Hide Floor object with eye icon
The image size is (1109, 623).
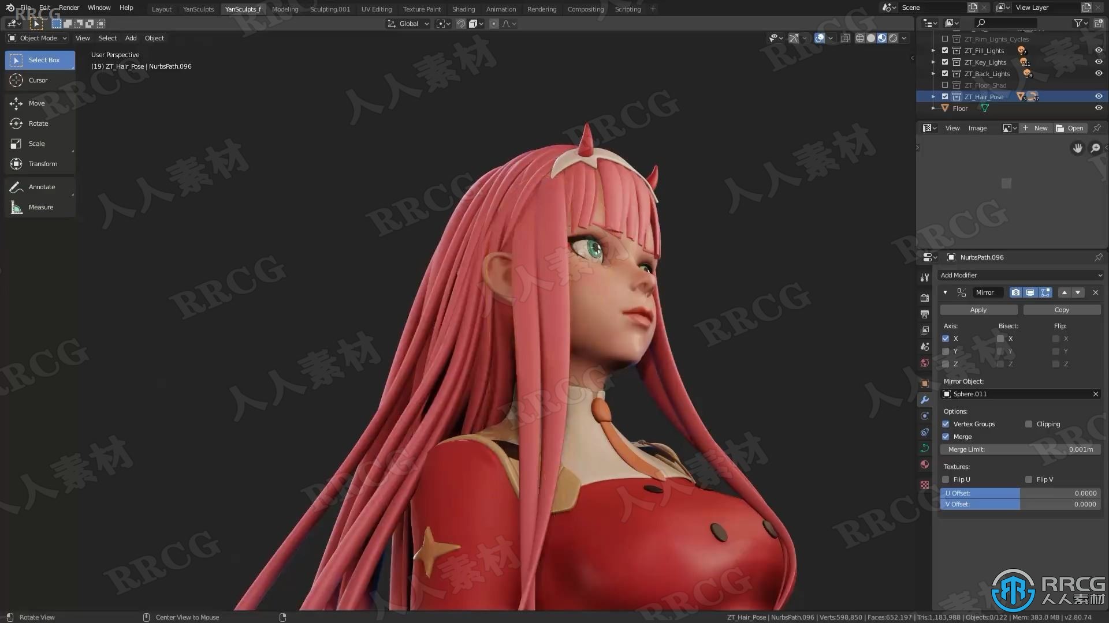click(1099, 108)
